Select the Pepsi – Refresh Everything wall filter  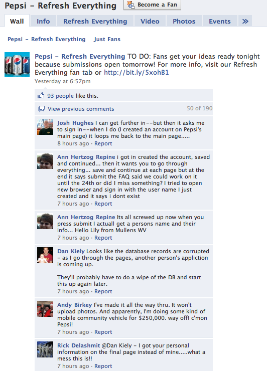[47, 39]
